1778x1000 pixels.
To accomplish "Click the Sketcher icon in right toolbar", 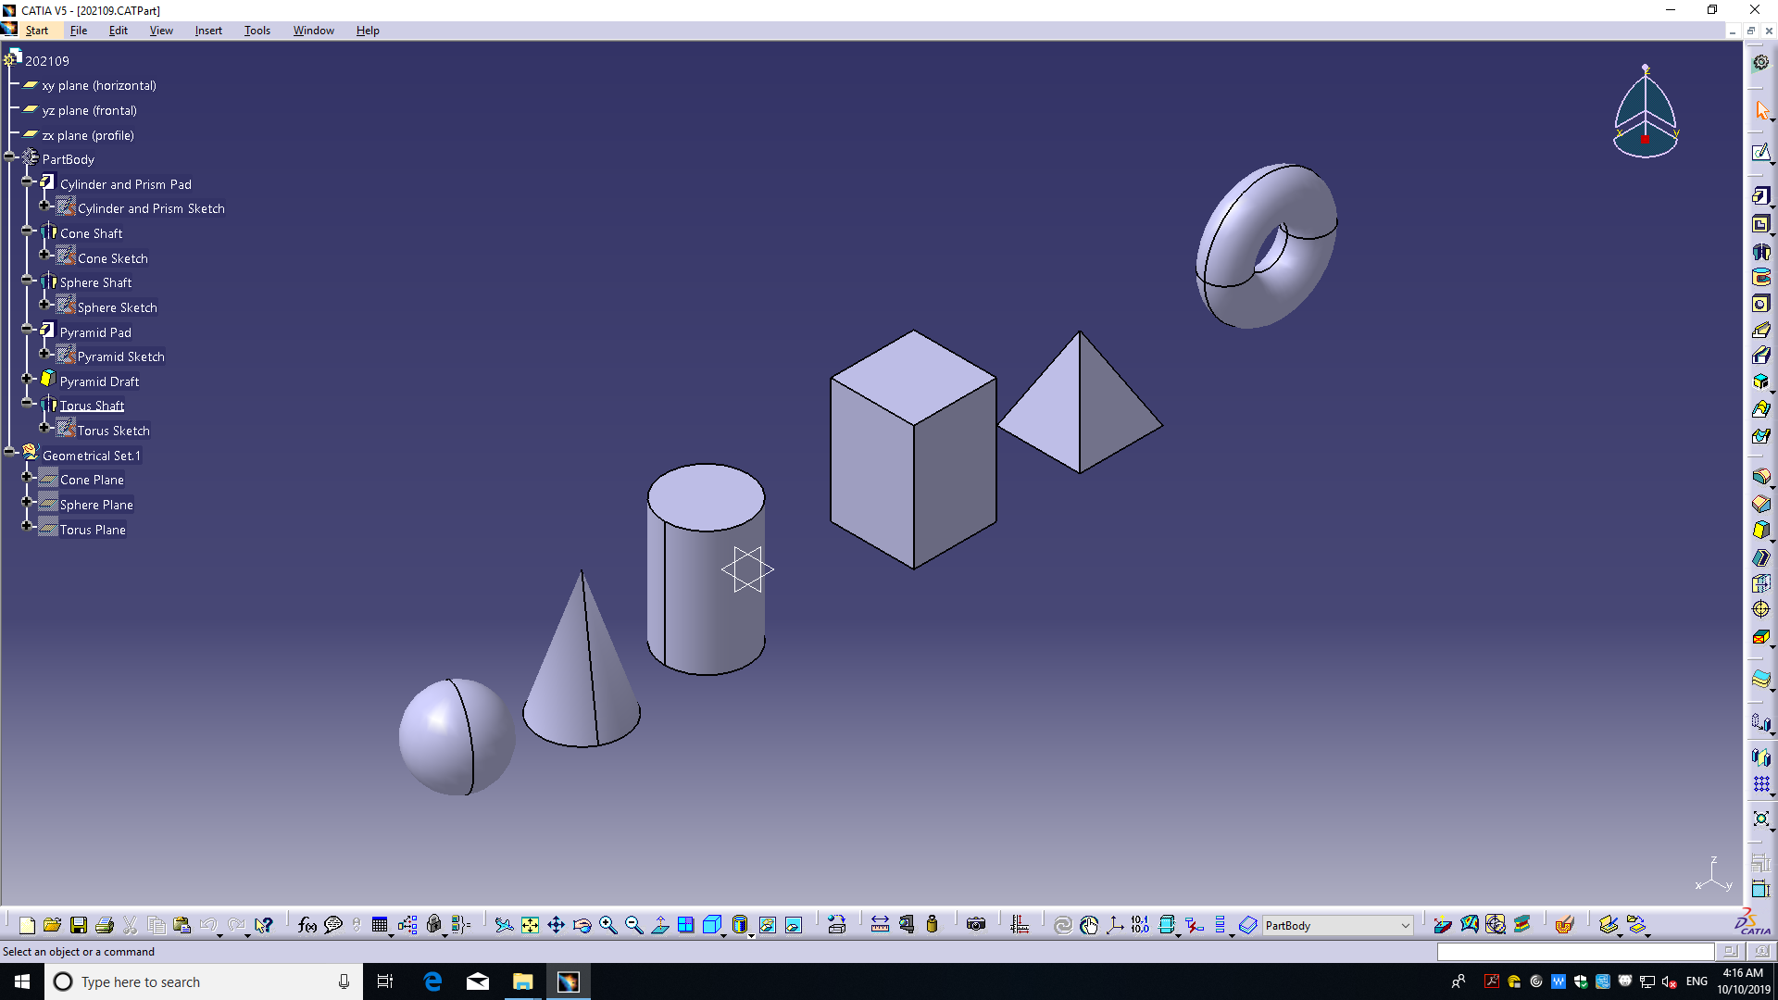I will coord(1760,153).
